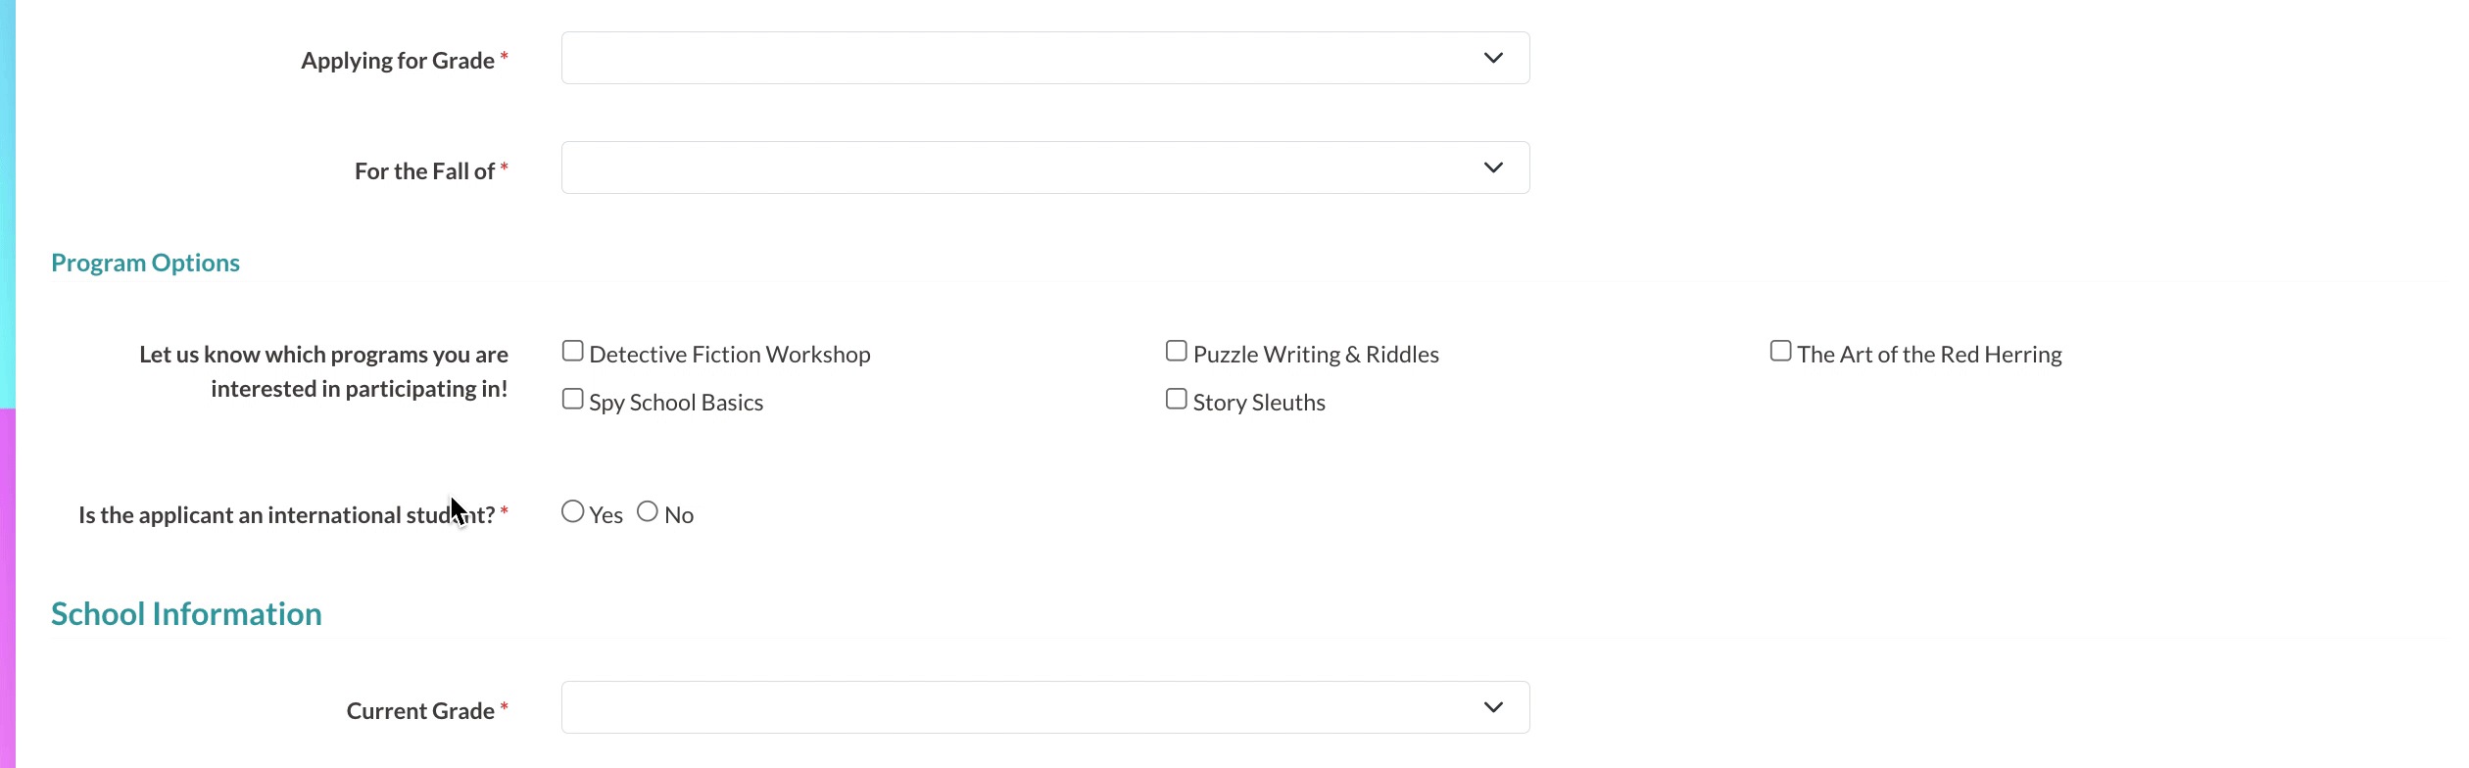
Task: Open the For the Fall of dropdown
Action: coord(1044,168)
